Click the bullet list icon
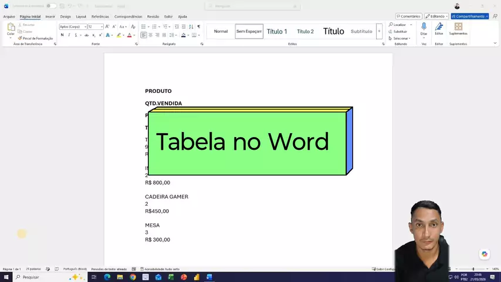This screenshot has width=501, height=282. (x=144, y=26)
